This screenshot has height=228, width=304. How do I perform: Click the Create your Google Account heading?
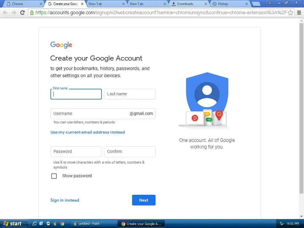96,58
